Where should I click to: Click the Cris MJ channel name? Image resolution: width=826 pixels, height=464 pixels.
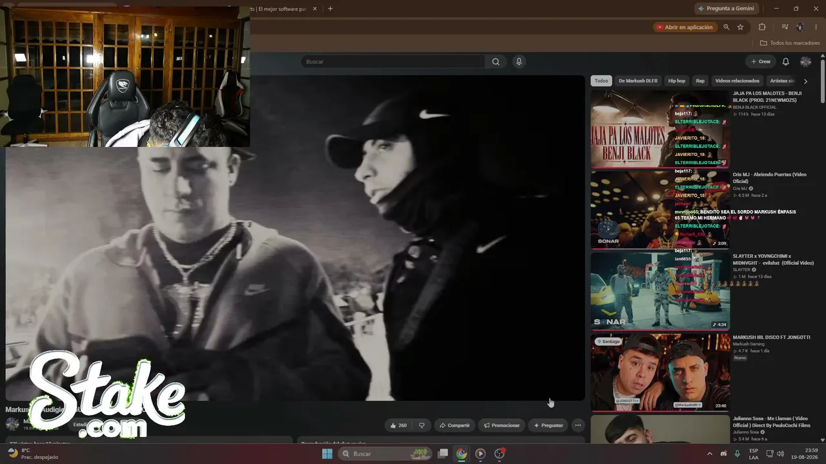[740, 188]
